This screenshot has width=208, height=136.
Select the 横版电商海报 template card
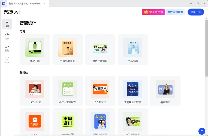[x=100, y=49]
